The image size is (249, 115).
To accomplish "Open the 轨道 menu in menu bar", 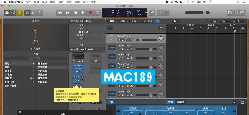I will pos(45,2).
